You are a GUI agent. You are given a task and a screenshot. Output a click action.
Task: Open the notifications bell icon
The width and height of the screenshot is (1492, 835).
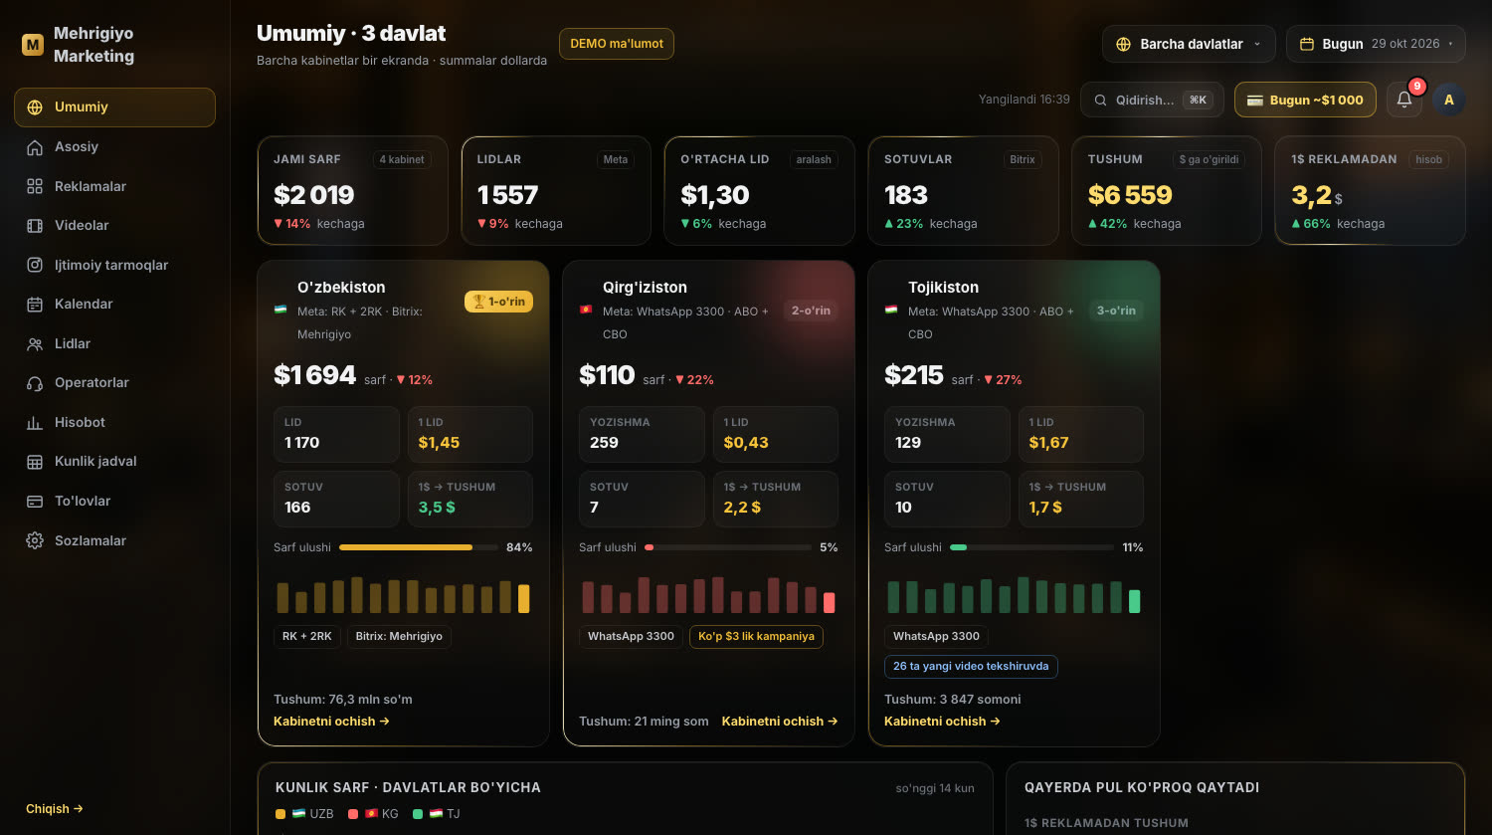pyautogui.click(x=1403, y=100)
